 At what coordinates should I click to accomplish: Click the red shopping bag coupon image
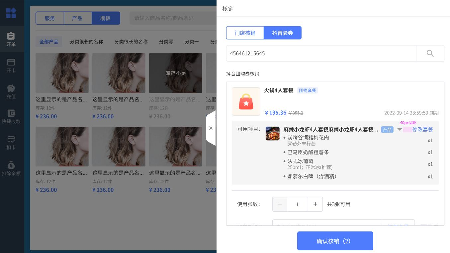coord(246,101)
